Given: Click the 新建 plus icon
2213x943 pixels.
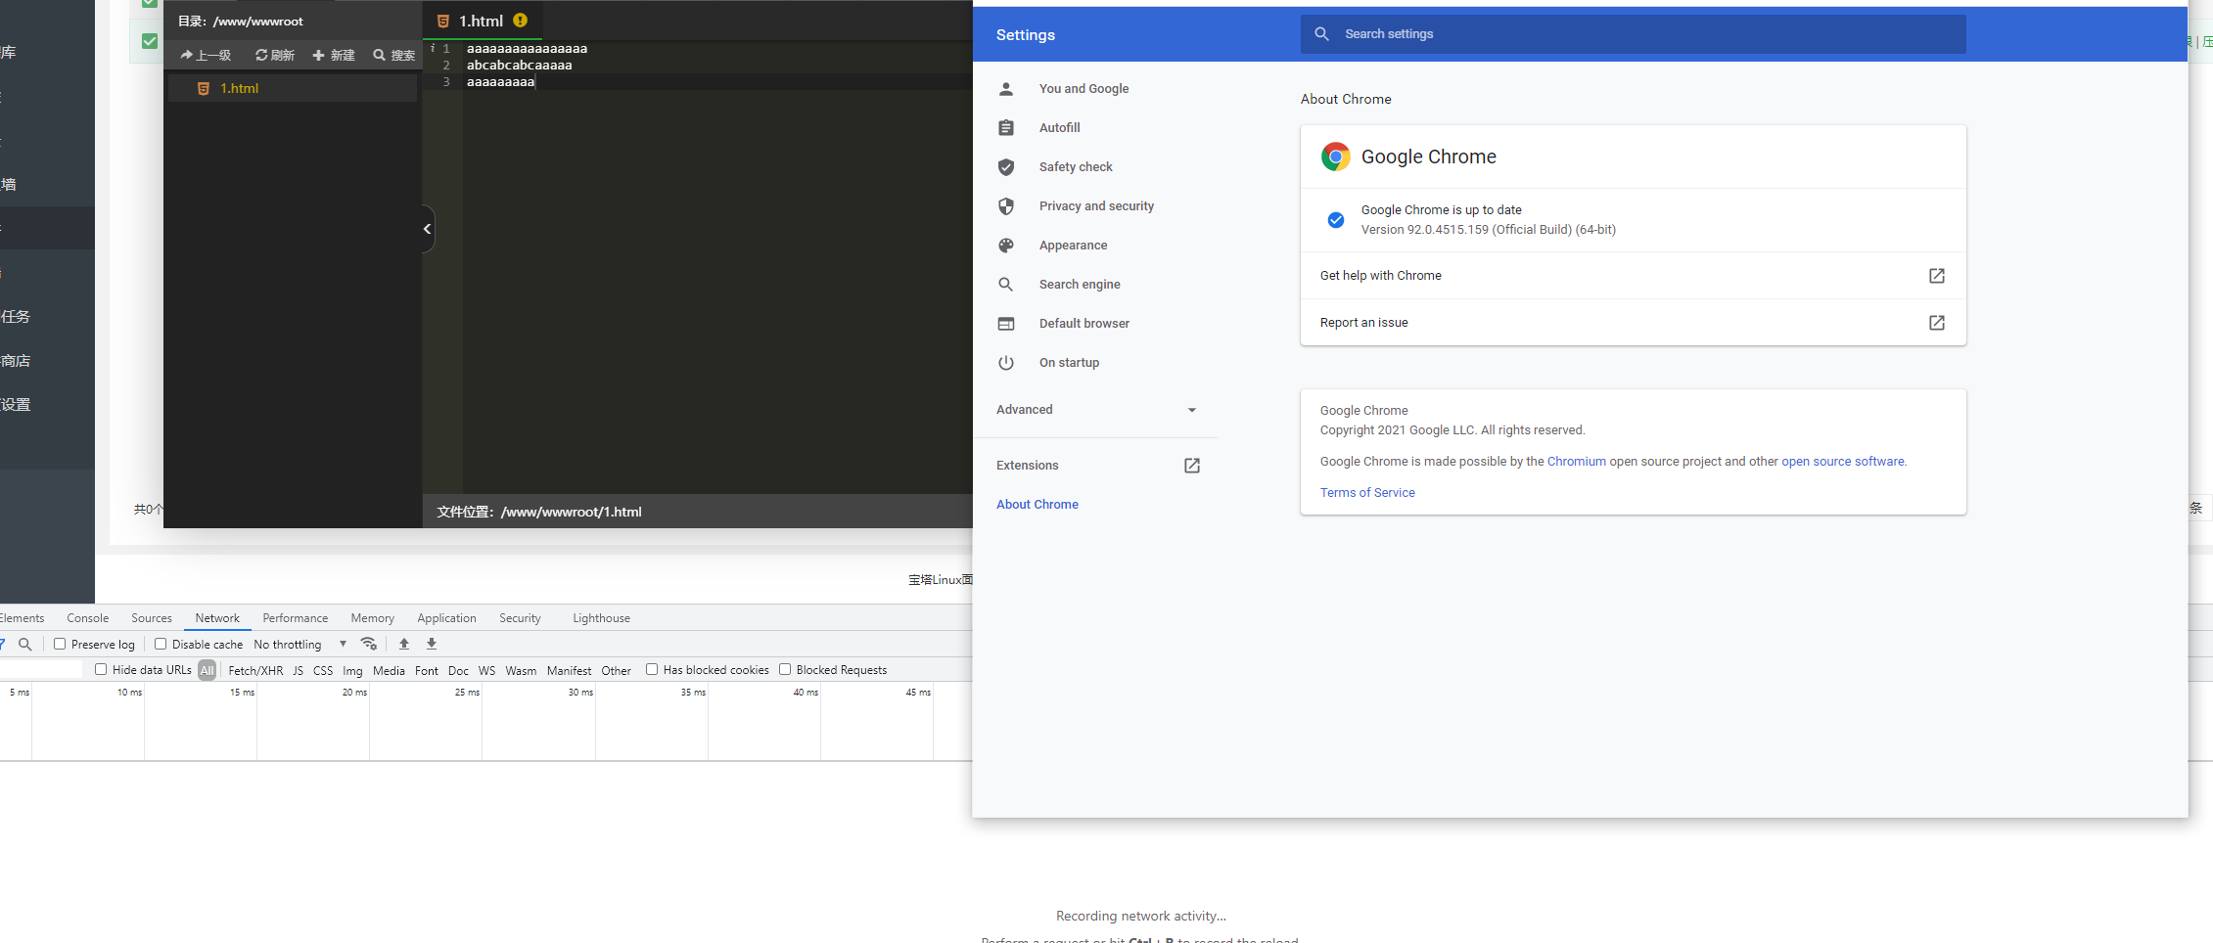Looking at the screenshot, I should (x=318, y=55).
